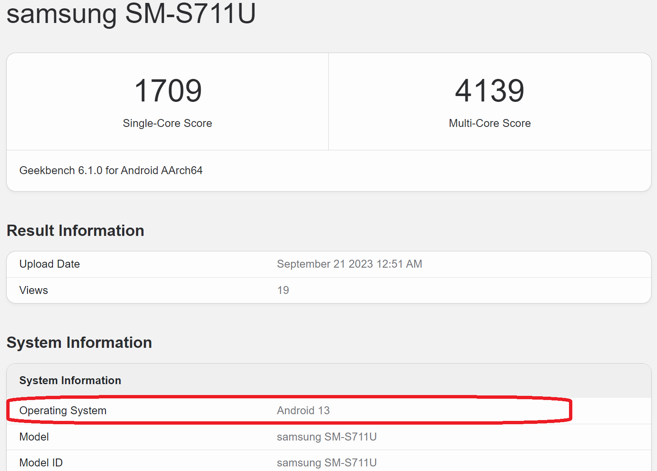The image size is (657, 471).
Task: Click the samsung SM-S711U page title
Action: 131,13
